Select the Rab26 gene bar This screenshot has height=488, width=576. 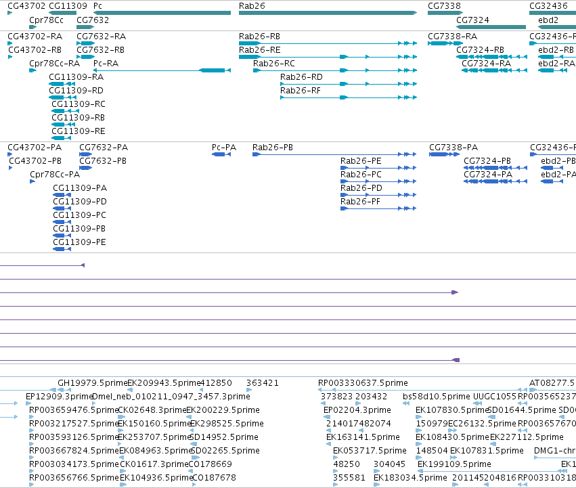(x=328, y=13)
